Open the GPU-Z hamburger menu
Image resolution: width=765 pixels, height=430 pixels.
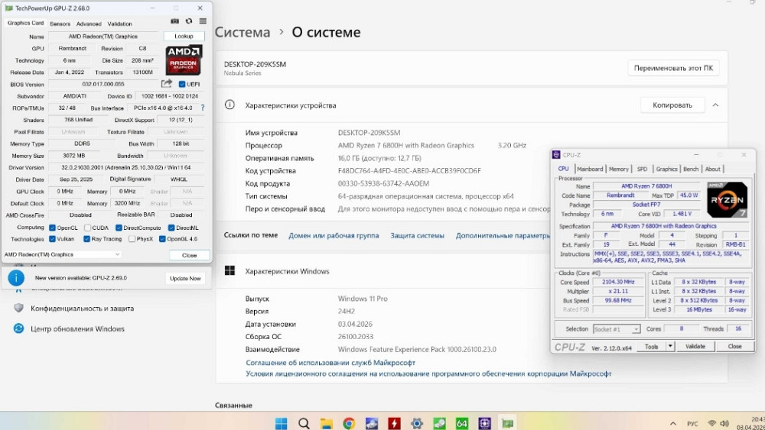coord(202,22)
